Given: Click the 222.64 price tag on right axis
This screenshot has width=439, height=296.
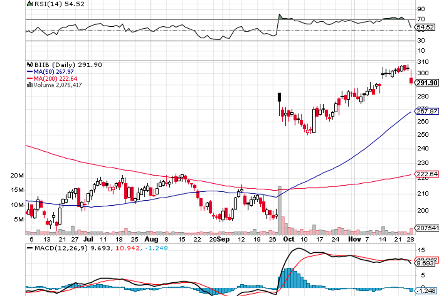Looking at the screenshot, I should 426,174.
